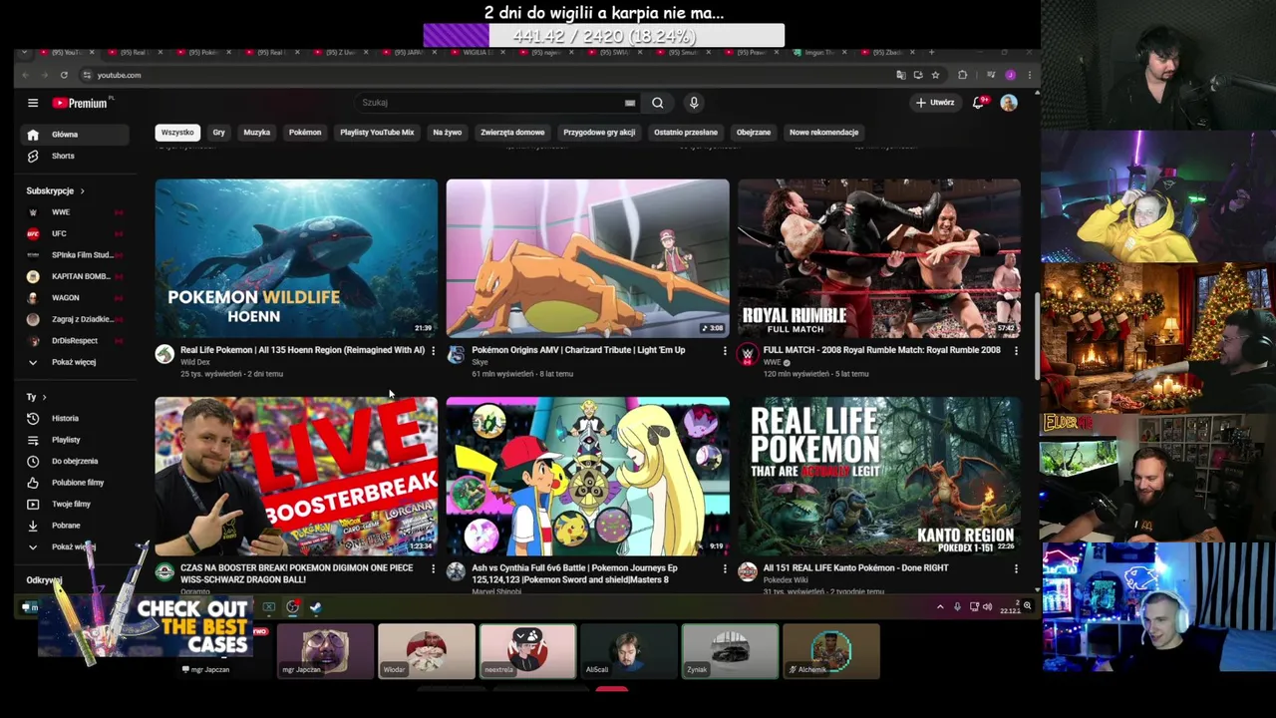Select the Wszystko filter chip
Image resolution: width=1276 pixels, height=718 pixels.
(x=177, y=133)
